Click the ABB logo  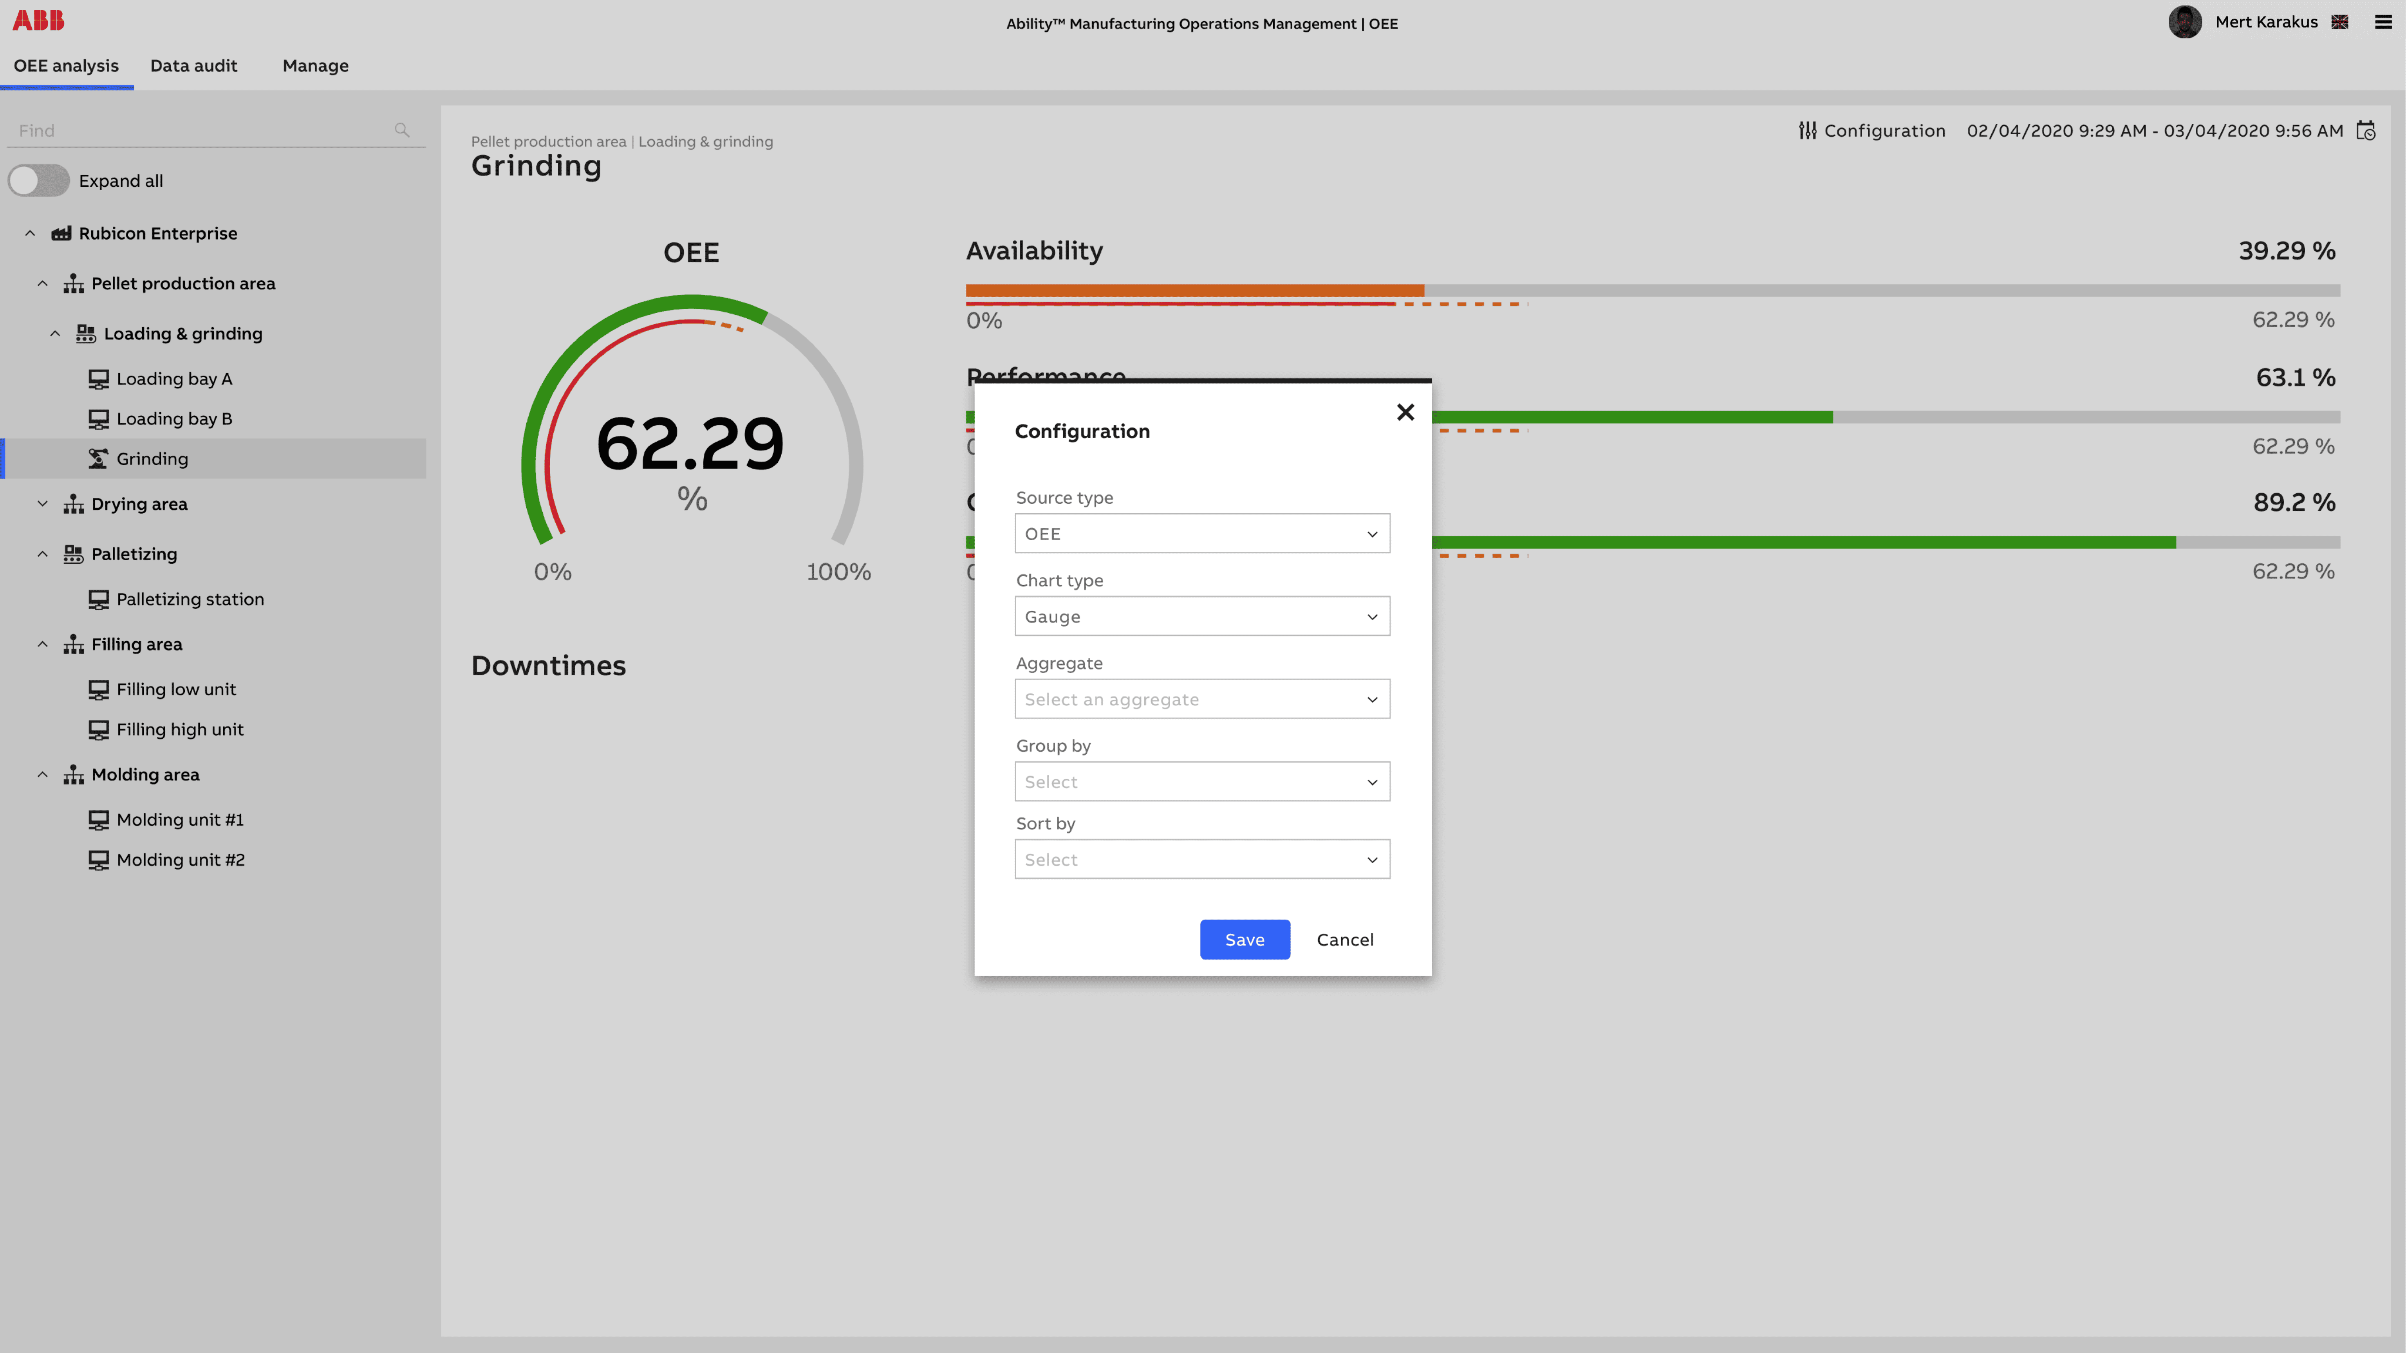pos(38,20)
